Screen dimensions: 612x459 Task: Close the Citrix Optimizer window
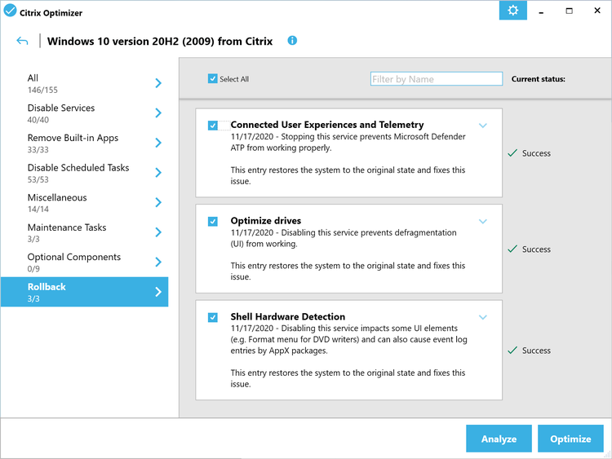point(597,11)
